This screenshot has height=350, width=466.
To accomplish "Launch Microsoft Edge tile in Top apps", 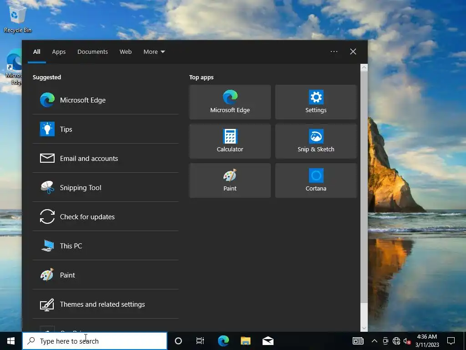I will (230, 102).
